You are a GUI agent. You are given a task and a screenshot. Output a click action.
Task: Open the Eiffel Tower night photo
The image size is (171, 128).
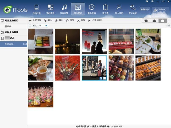tap(67, 41)
